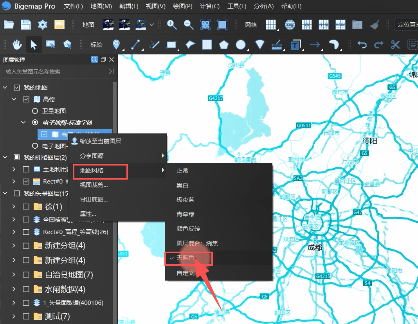Select the rectangle draw tool
The width and height of the screenshot is (418, 324).
pos(171,45)
